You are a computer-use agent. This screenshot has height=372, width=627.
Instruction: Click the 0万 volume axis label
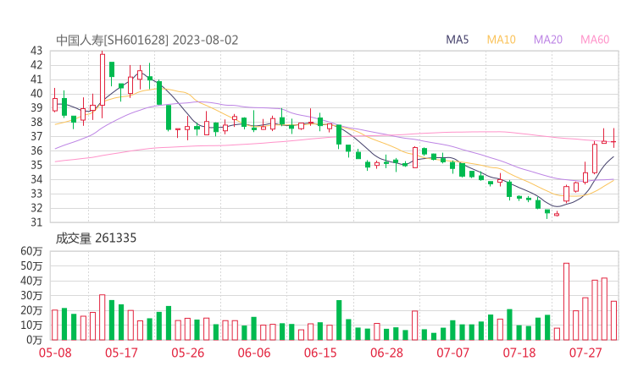click(35, 340)
